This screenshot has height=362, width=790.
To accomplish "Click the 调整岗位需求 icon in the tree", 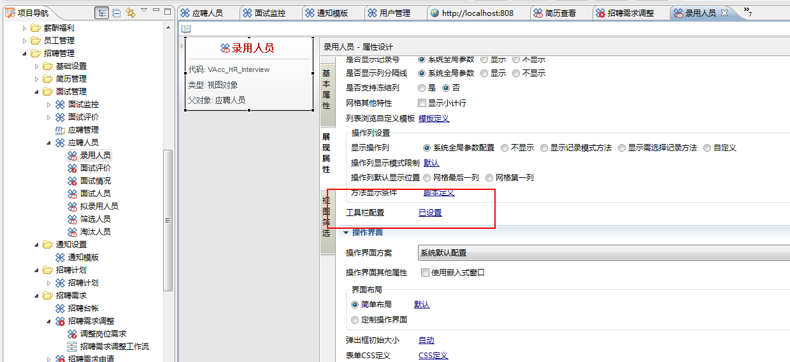I will [72, 333].
